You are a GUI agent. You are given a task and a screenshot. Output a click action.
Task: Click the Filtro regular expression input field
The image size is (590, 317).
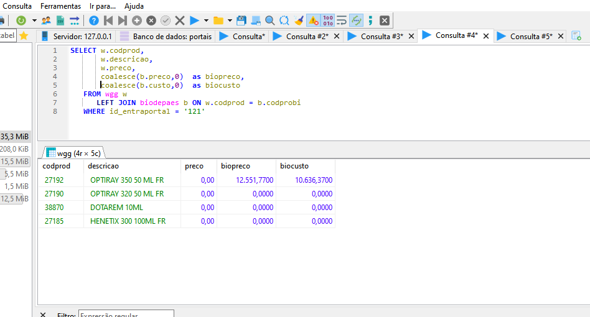(126, 315)
